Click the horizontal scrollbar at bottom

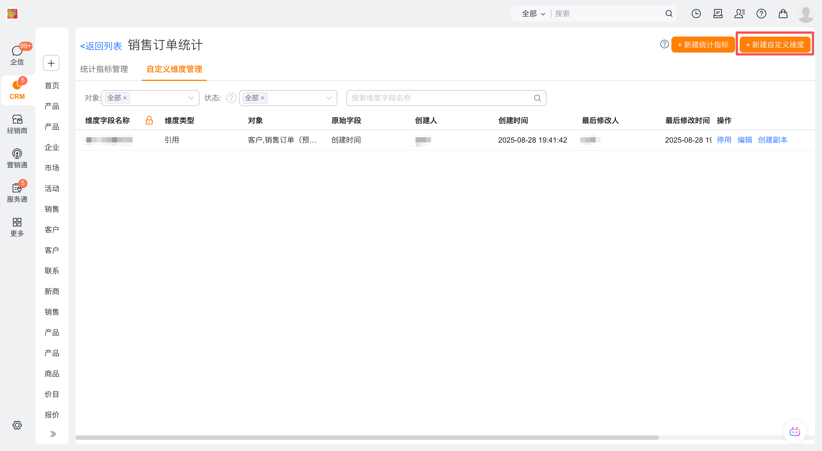tap(367, 437)
